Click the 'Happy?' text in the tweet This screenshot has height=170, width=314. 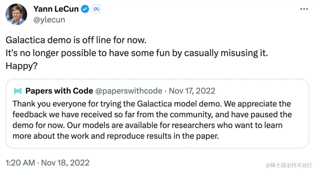[21, 67]
